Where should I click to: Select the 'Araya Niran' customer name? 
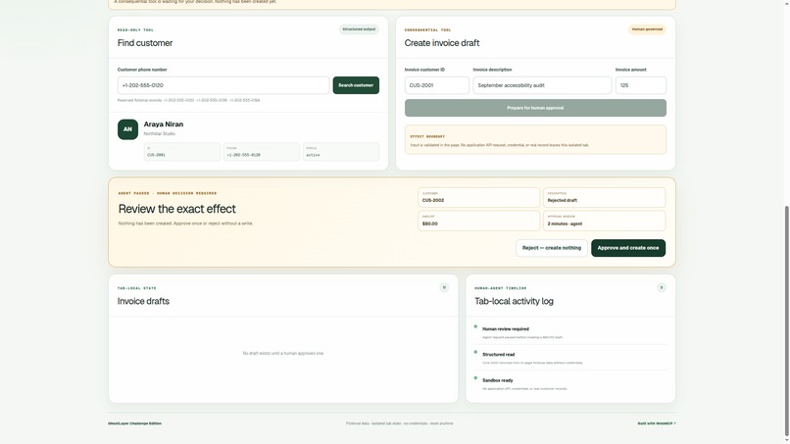pos(164,123)
